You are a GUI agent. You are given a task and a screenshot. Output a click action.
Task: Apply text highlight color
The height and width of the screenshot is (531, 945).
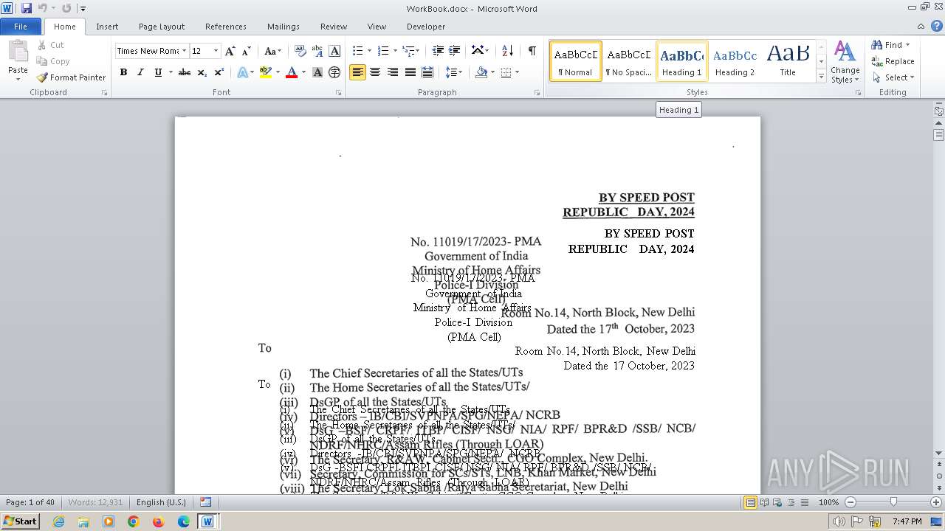(266, 72)
